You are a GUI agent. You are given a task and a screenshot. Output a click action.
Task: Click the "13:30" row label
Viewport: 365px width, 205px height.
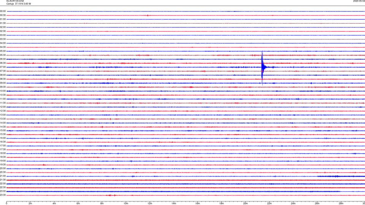[x=3, y=119]
